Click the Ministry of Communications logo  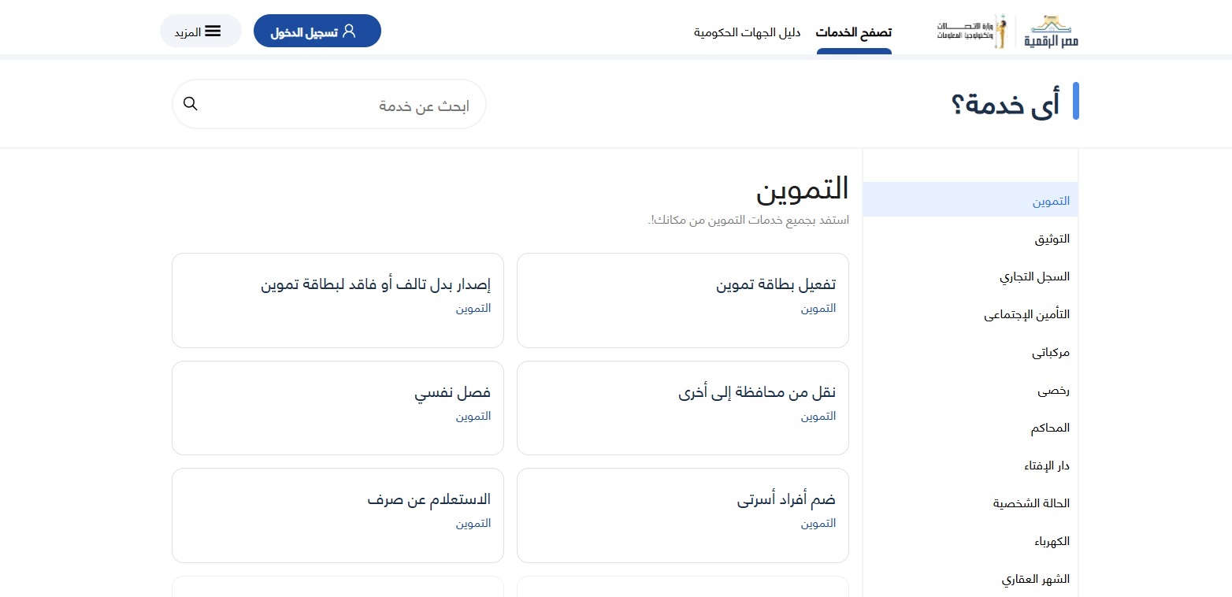(x=972, y=32)
